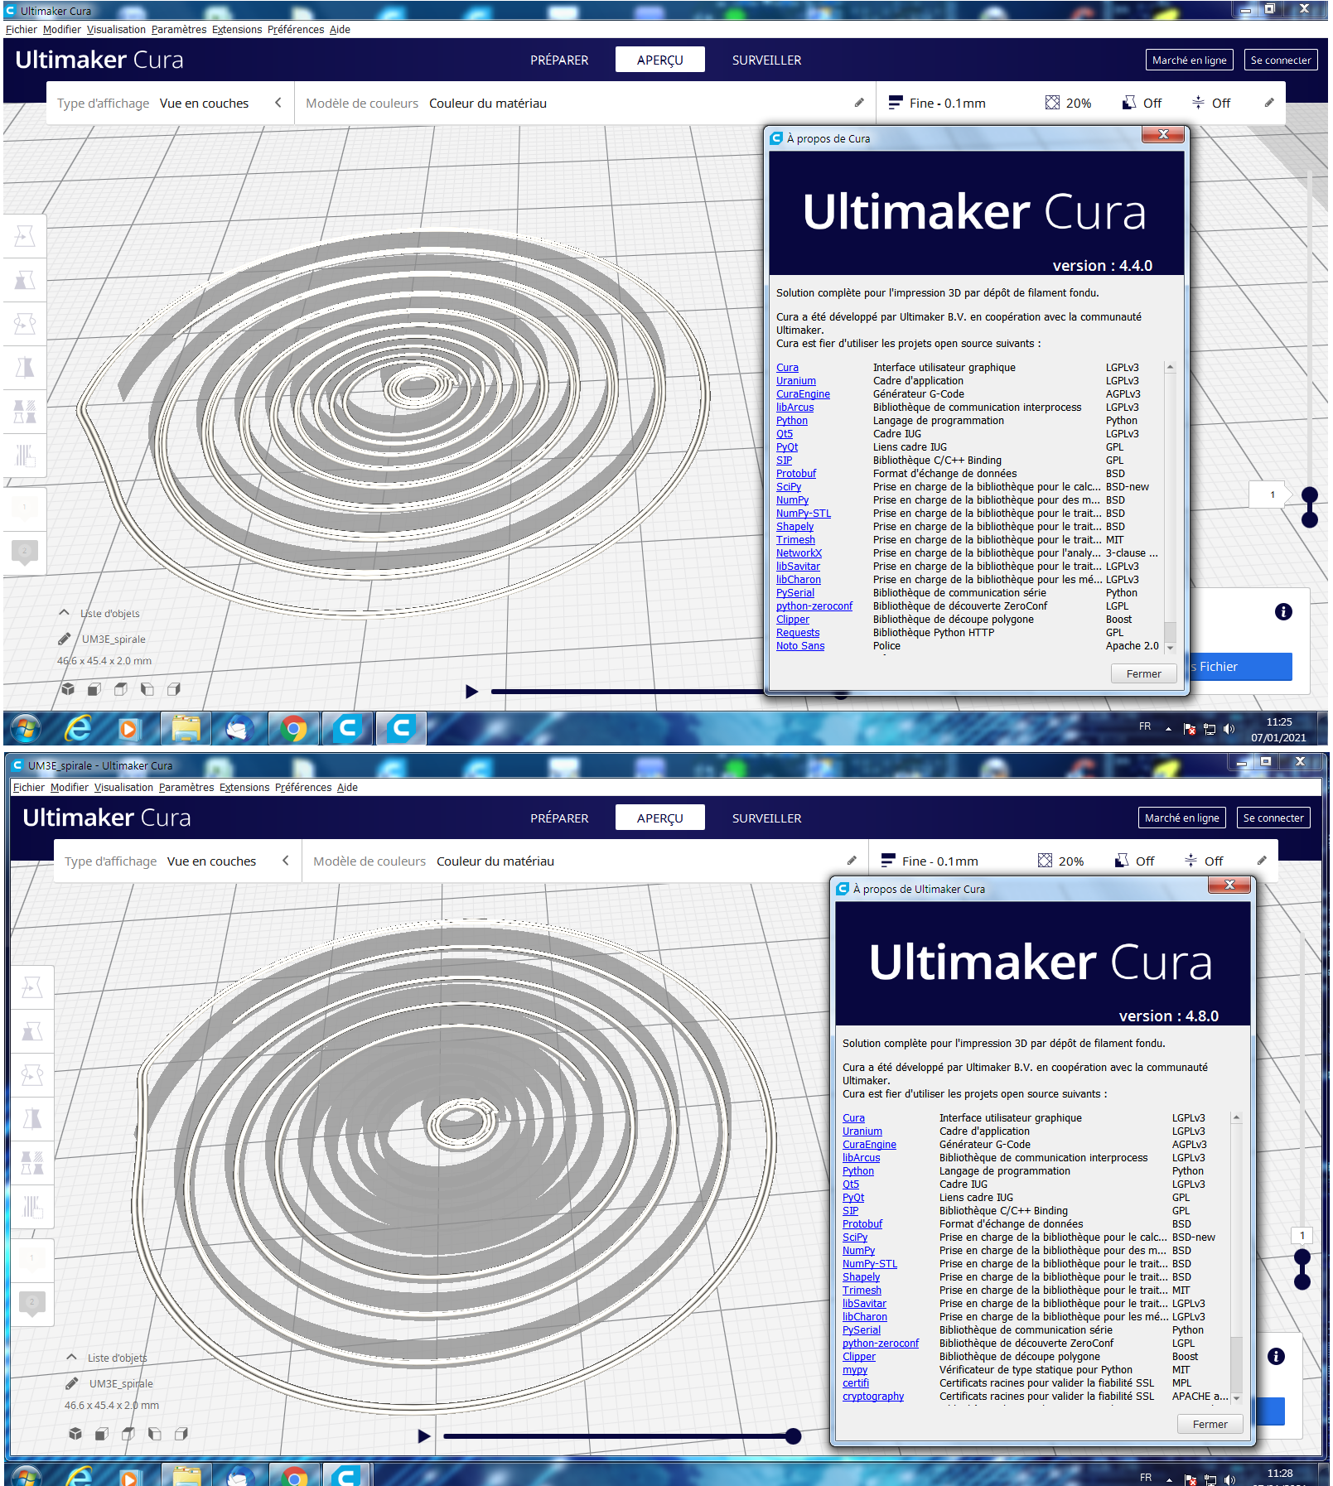Switch to front view in Cura 4.4.0 window
The image size is (1333, 1486).
(94, 689)
